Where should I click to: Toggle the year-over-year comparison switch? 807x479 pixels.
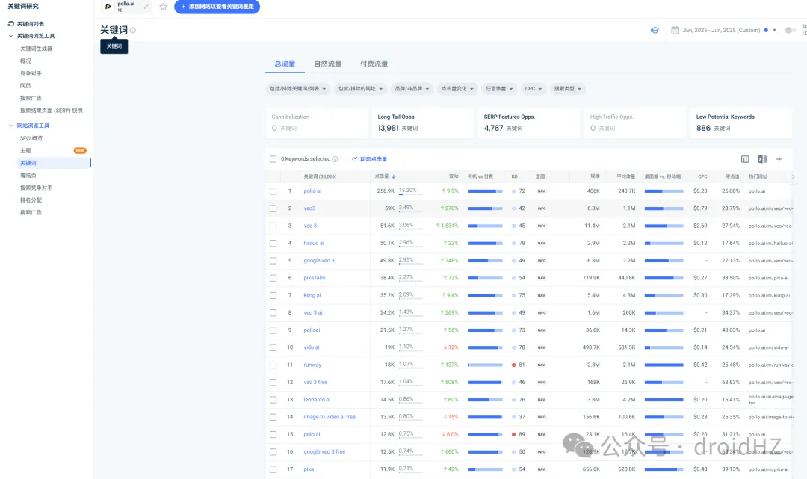[790, 31]
